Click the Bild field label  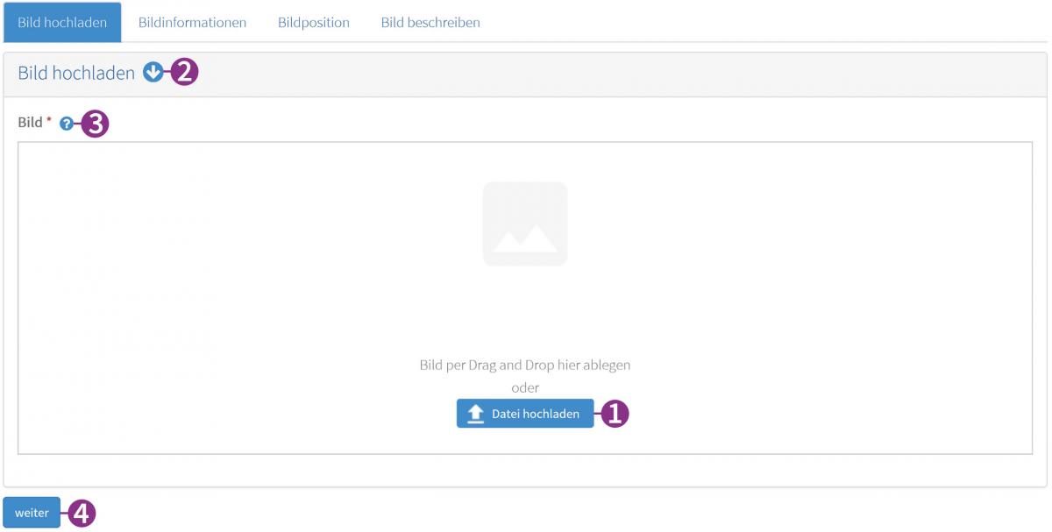pos(30,123)
